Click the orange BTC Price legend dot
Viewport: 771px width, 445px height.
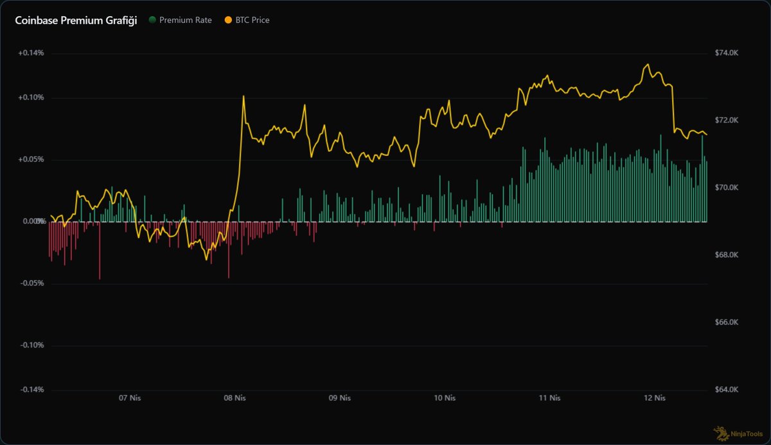[x=229, y=21]
